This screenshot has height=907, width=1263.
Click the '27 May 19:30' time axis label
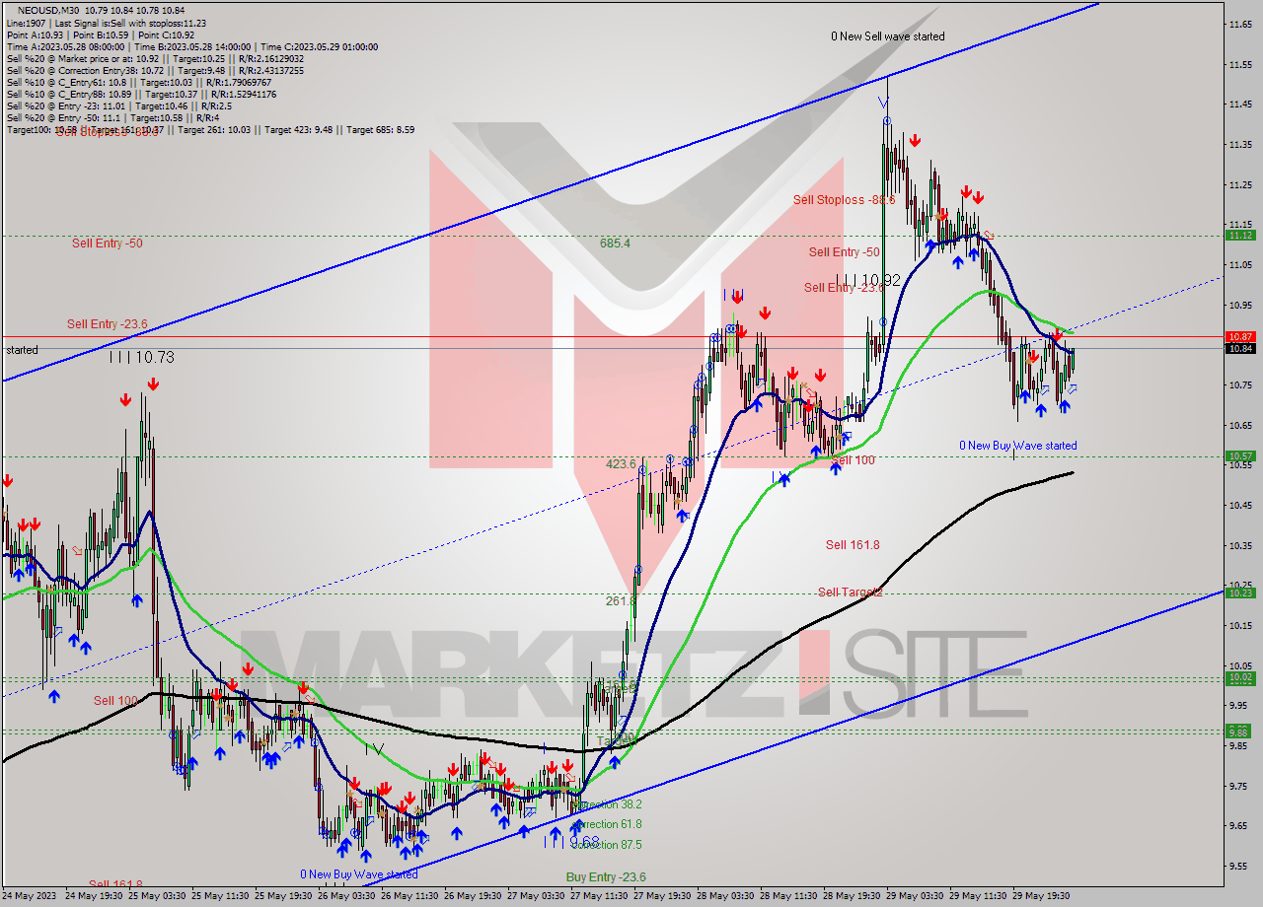pos(663,896)
